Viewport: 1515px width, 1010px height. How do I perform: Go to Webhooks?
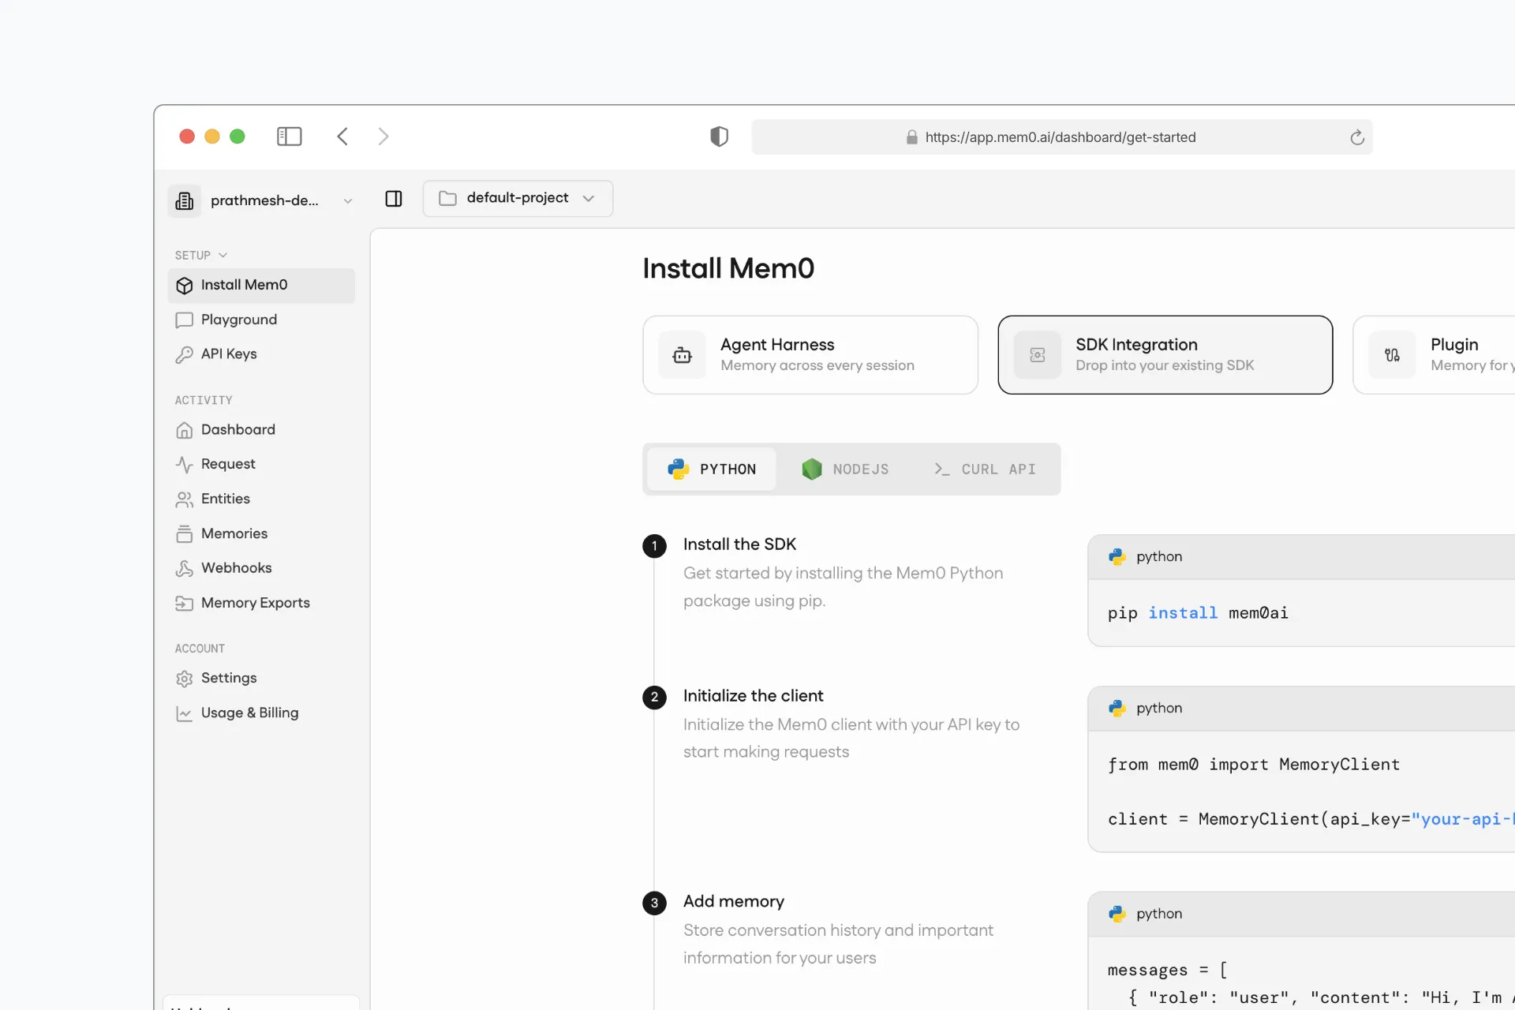(x=261, y=568)
